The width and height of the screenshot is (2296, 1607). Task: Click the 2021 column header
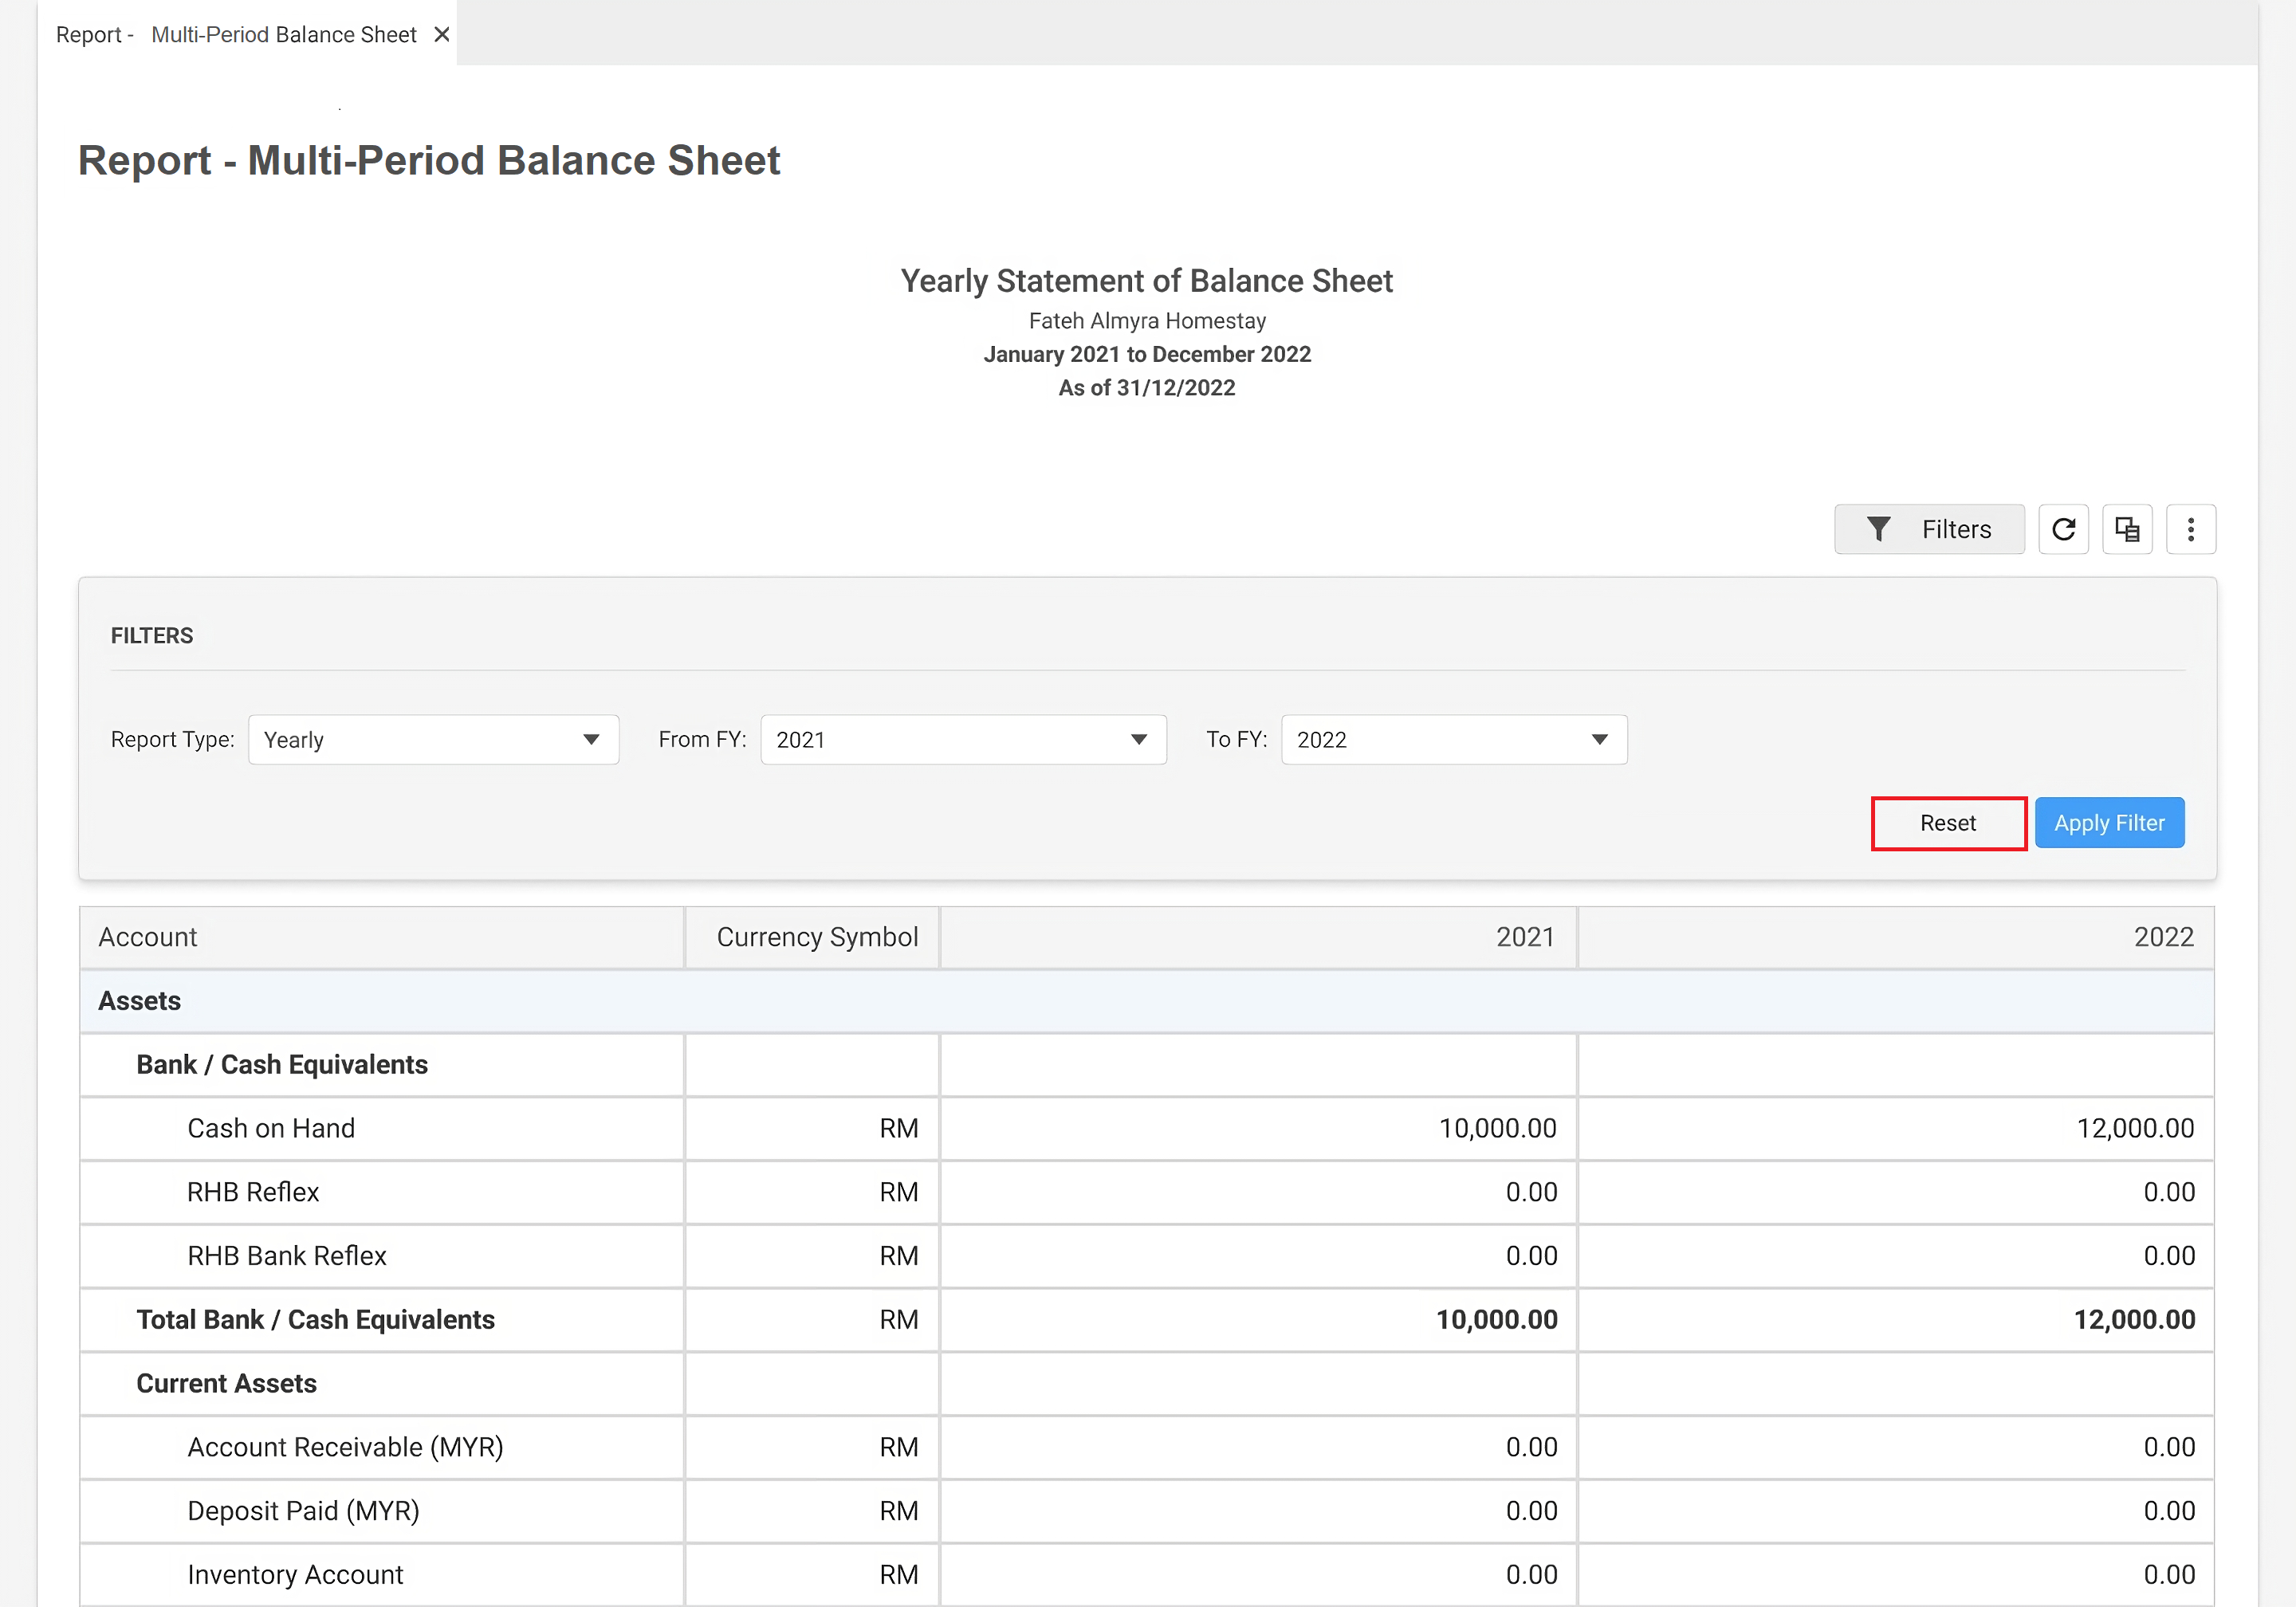1258,937
